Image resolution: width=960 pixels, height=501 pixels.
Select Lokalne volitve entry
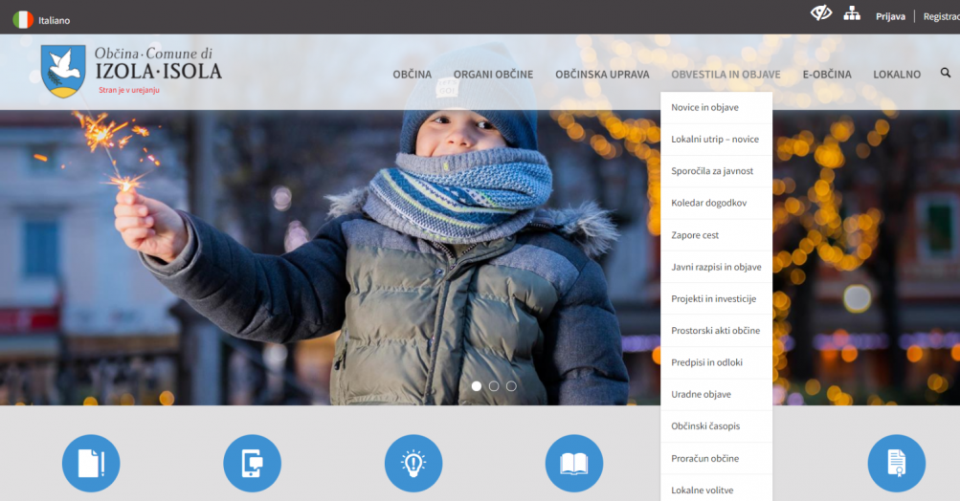[716, 490]
